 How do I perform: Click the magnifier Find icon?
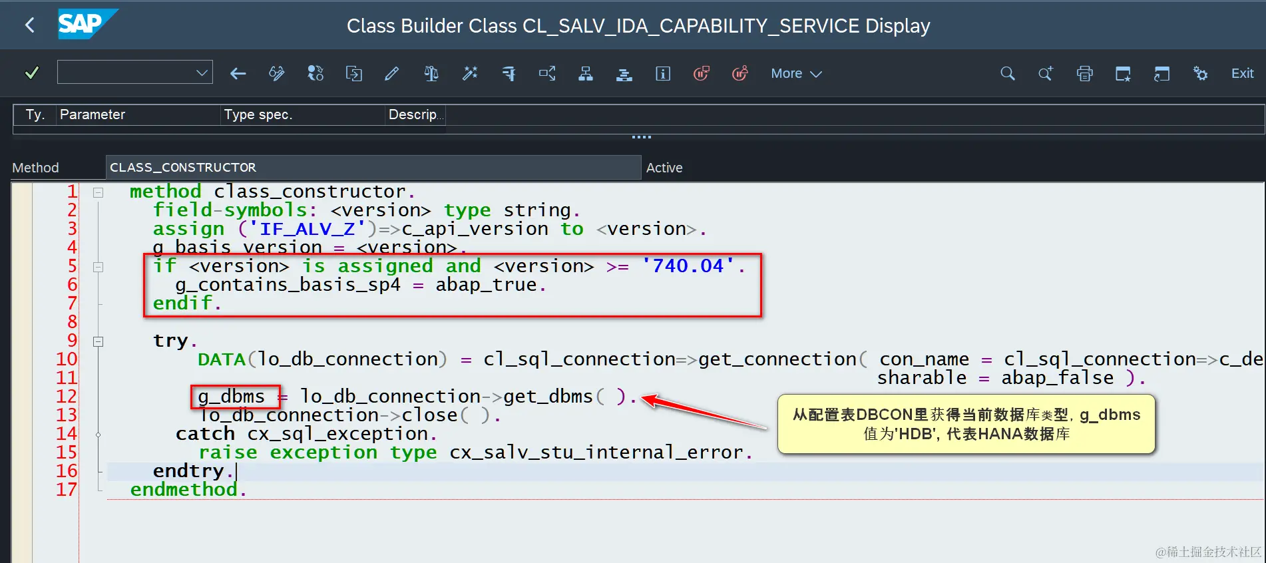click(x=1008, y=73)
